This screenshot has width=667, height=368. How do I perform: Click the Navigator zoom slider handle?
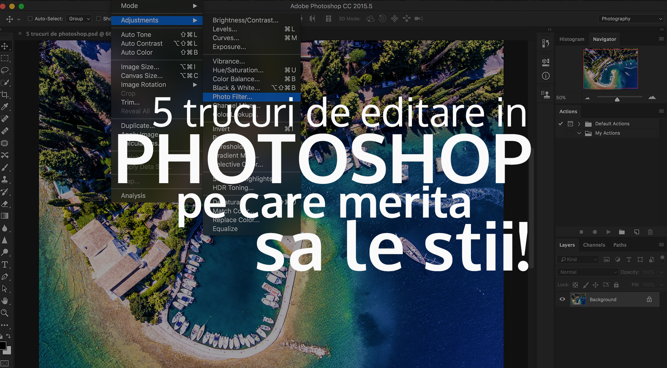(x=617, y=99)
